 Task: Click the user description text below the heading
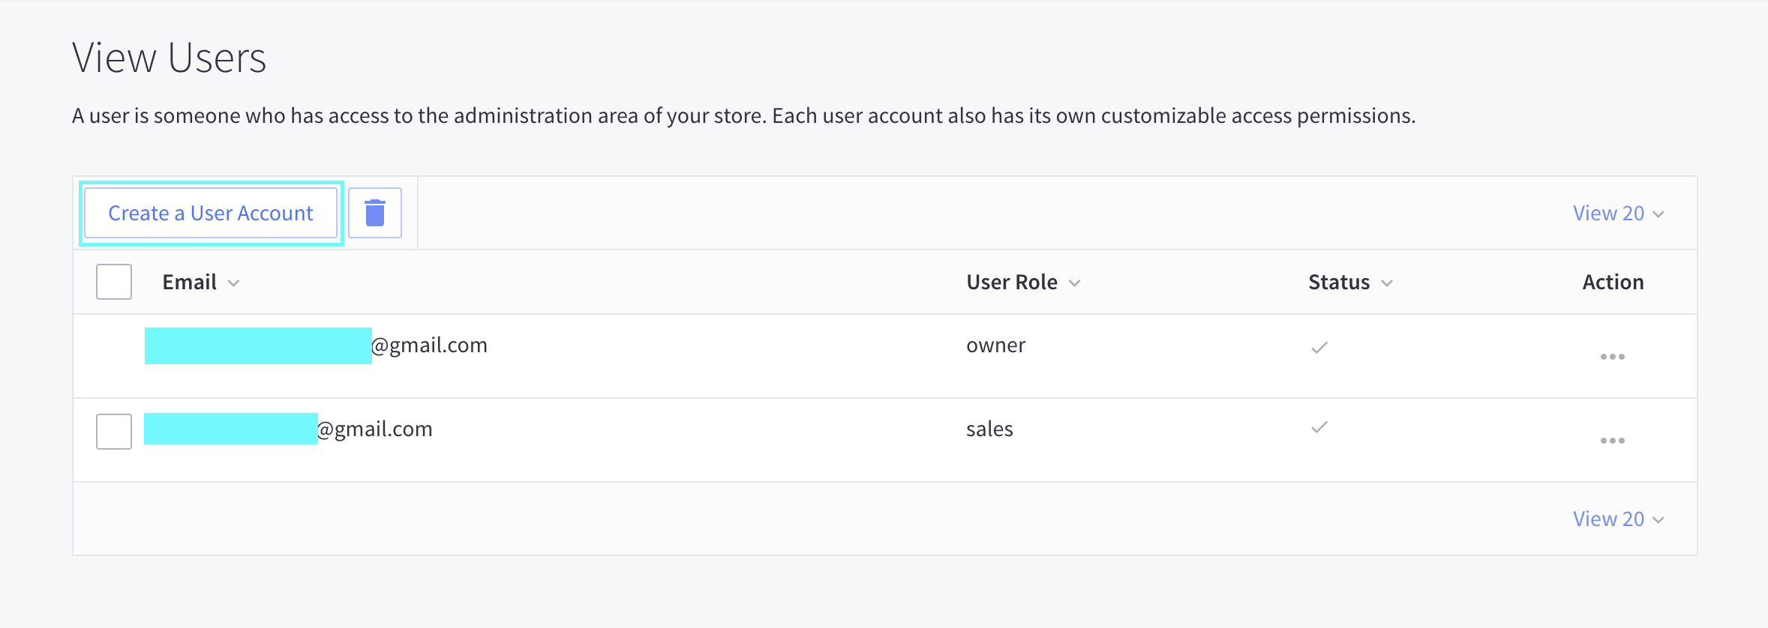(x=743, y=116)
